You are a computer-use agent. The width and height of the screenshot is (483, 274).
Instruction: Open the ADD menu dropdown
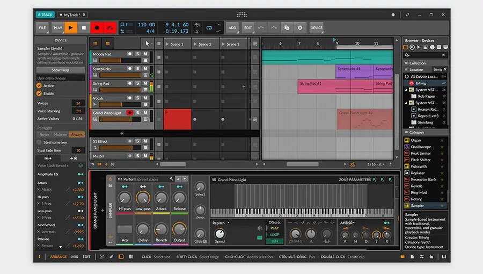pos(232,28)
